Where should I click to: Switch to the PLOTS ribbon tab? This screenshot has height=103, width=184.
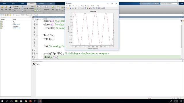coord(14,4)
